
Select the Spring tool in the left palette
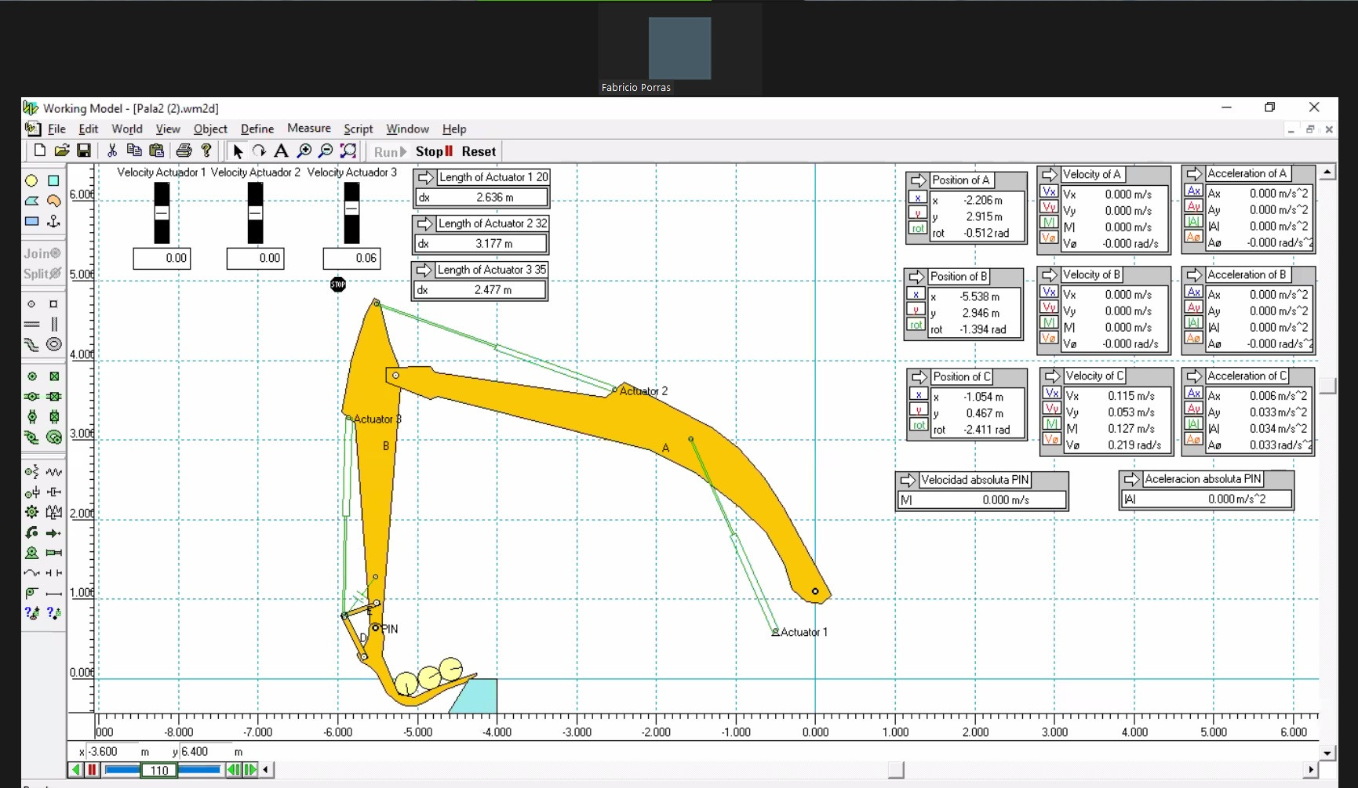point(53,472)
